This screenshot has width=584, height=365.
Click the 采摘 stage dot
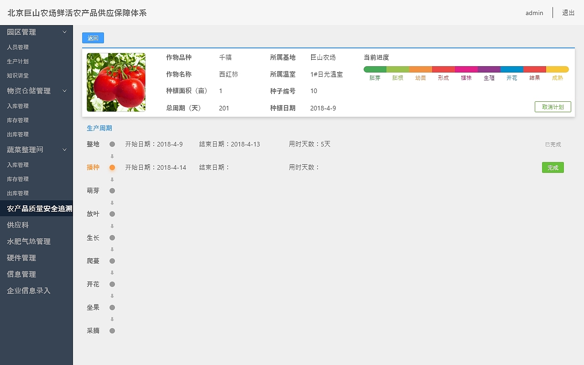click(112, 331)
